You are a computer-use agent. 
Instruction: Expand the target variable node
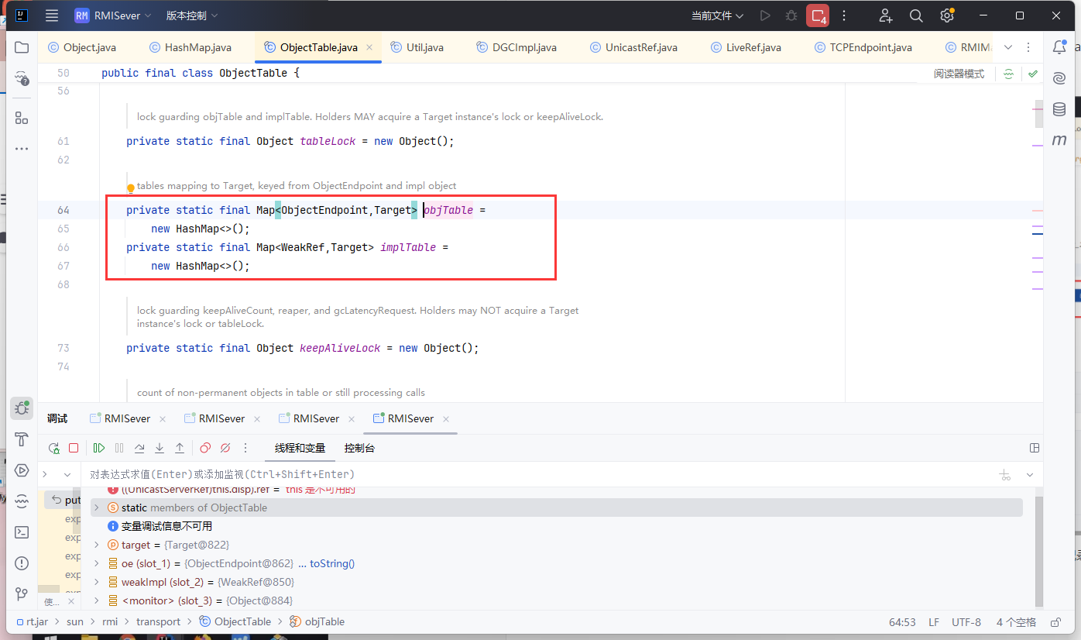(96, 545)
